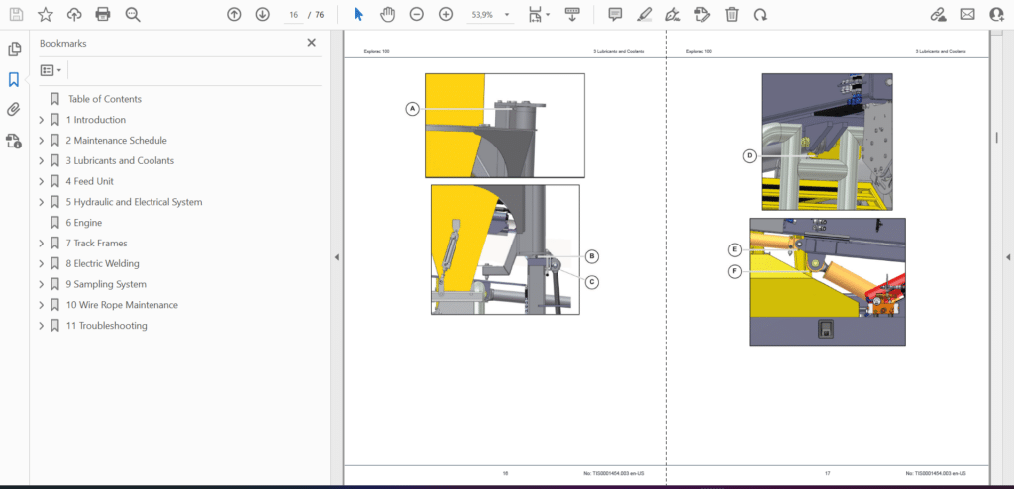Open the Attachments paperclip panel
This screenshot has width=1014, height=489.
(14, 109)
